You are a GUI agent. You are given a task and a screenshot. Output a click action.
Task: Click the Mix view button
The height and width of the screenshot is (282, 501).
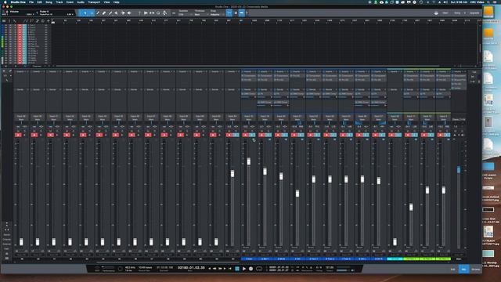(464, 269)
